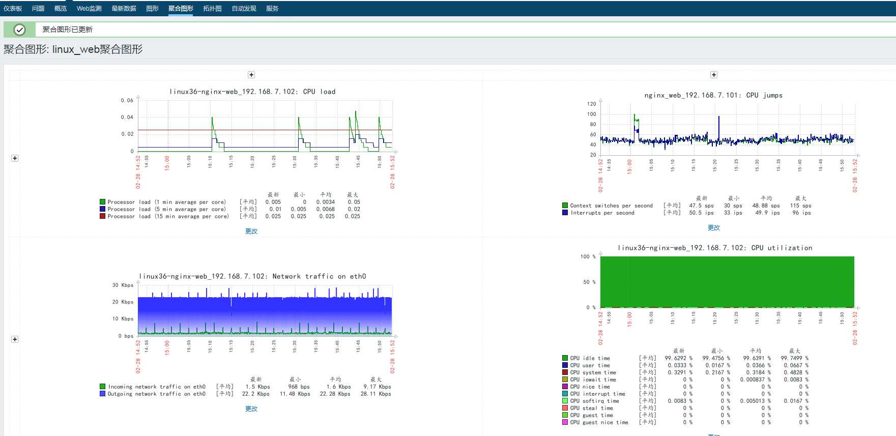Click the green swatch for Processor load 1 min
Viewport: 896px width, 436px height.
tap(103, 202)
